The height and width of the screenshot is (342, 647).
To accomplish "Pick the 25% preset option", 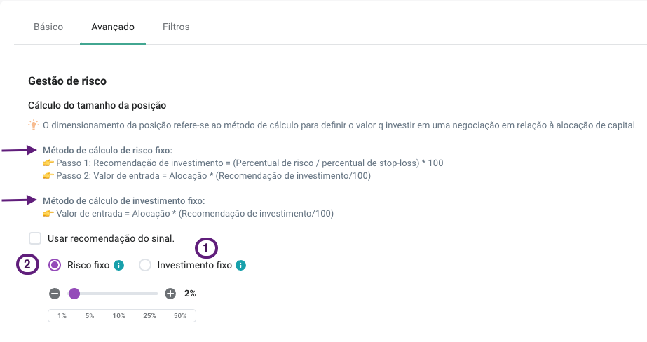I will click(x=149, y=315).
